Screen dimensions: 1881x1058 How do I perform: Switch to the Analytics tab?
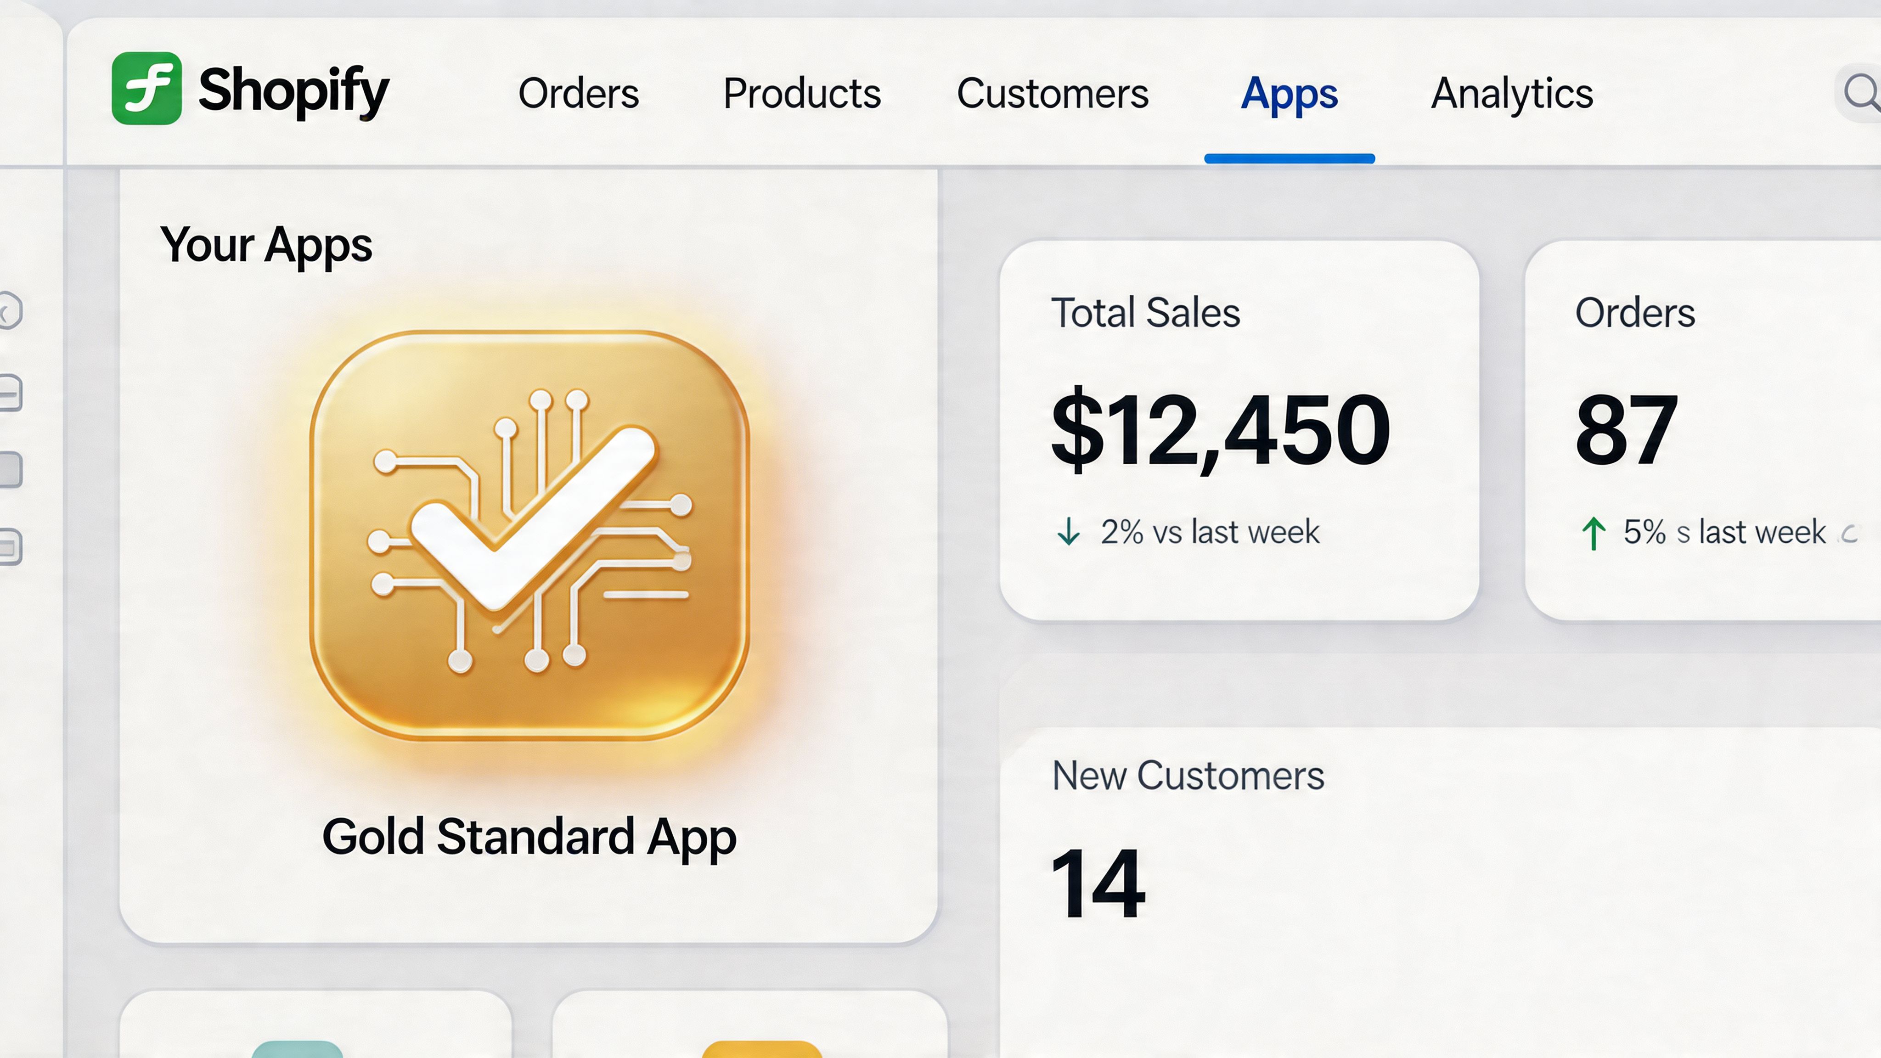1511,94
